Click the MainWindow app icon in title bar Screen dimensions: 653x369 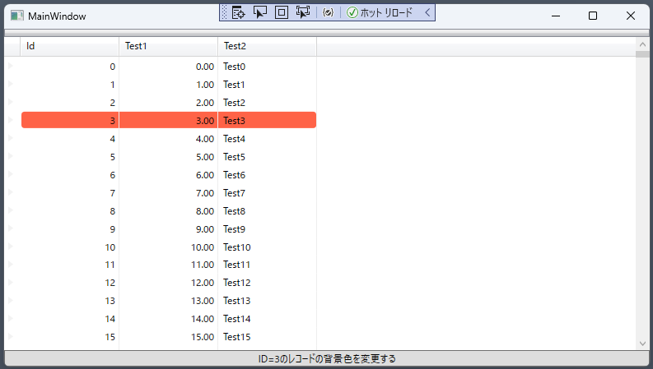click(x=17, y=16)
